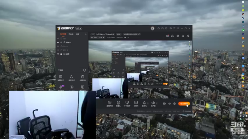
Task: Open the room manager assistant tool
Action: (x=72, y=78)
